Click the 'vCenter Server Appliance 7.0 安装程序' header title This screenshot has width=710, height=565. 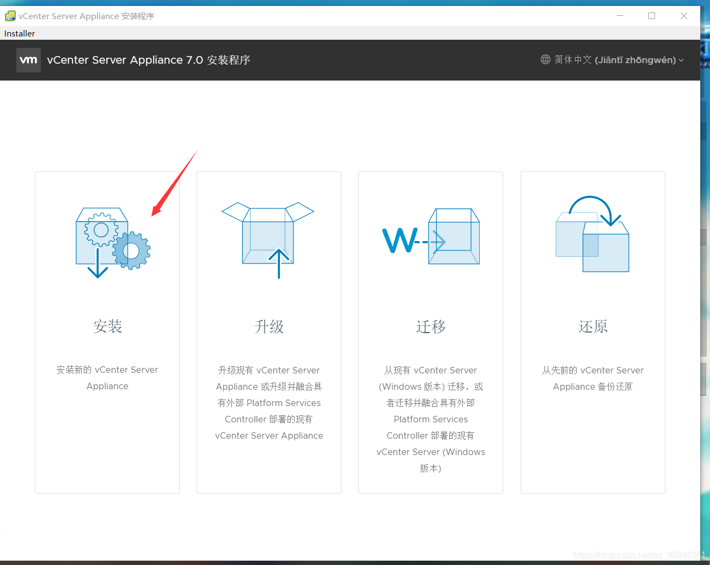coord(149,60)
